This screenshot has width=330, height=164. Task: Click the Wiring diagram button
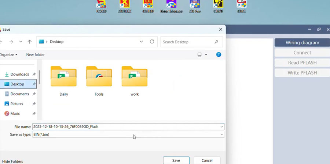tap(302, 43)
